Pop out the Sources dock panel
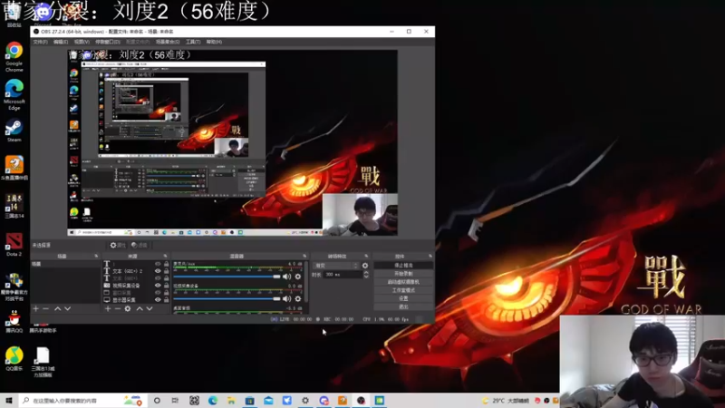The width and height of the screenshot is (725, 408). tap(165, 256)
